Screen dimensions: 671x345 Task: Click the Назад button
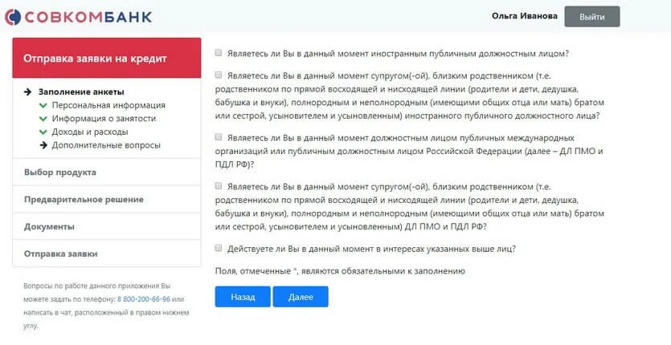pos(243,297)
